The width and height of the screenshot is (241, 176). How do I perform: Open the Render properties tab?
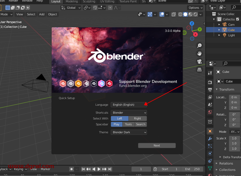click(x=210, y=82)
